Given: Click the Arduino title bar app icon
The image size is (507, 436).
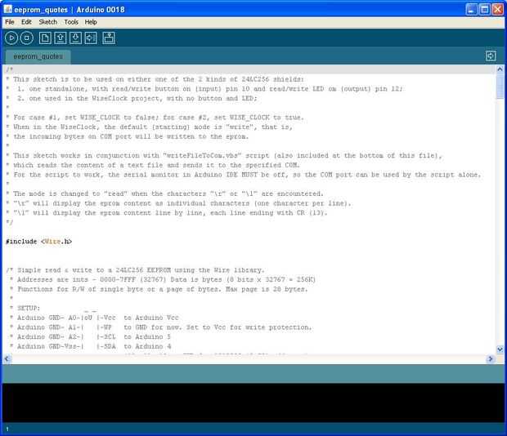Looking at the screenshot, I should pyautogui.click(x=7, y=9).
